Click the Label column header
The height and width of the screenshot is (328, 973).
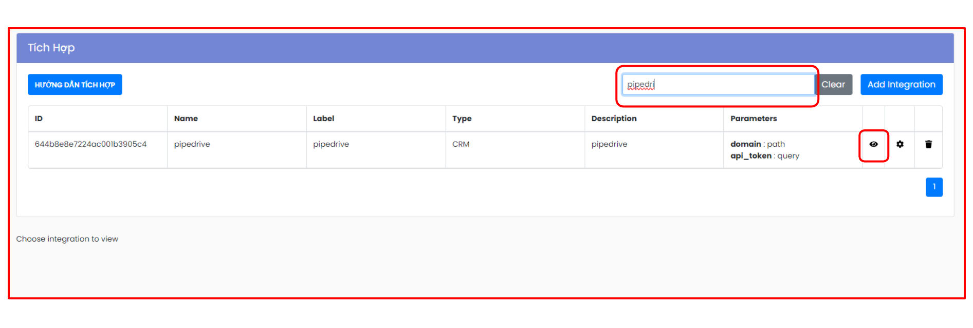coord(324,119)
